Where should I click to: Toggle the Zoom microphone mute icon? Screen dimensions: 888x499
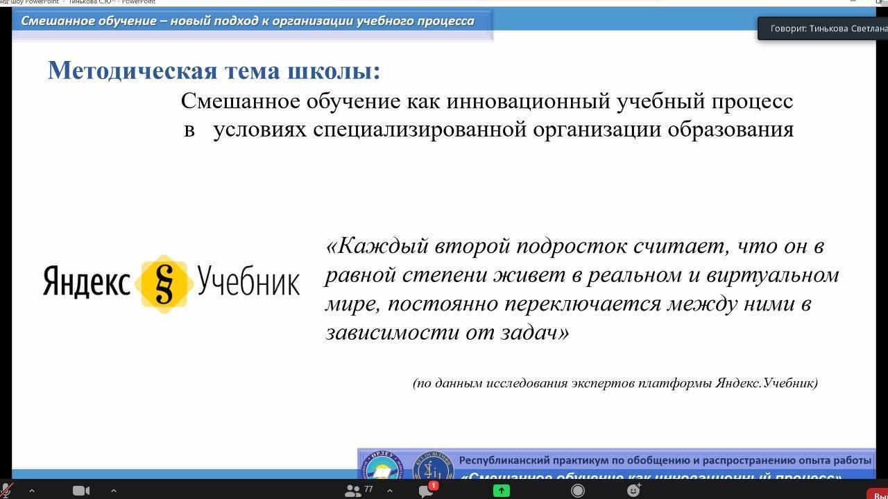(x=6, y=491)
